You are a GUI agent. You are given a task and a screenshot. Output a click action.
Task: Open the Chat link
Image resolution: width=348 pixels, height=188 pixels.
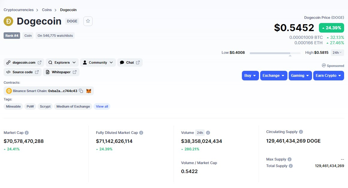pos(130,62)
